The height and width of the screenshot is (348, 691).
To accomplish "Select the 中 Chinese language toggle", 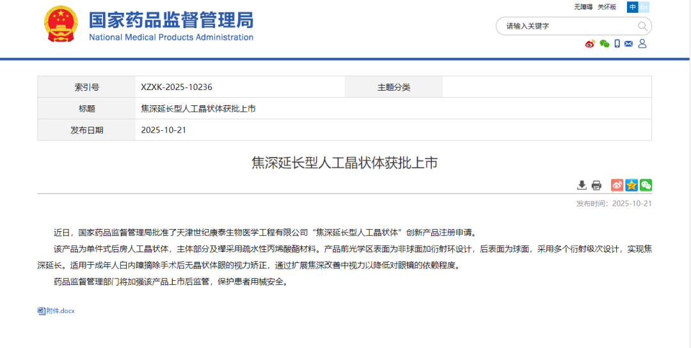I will (632, 7).
